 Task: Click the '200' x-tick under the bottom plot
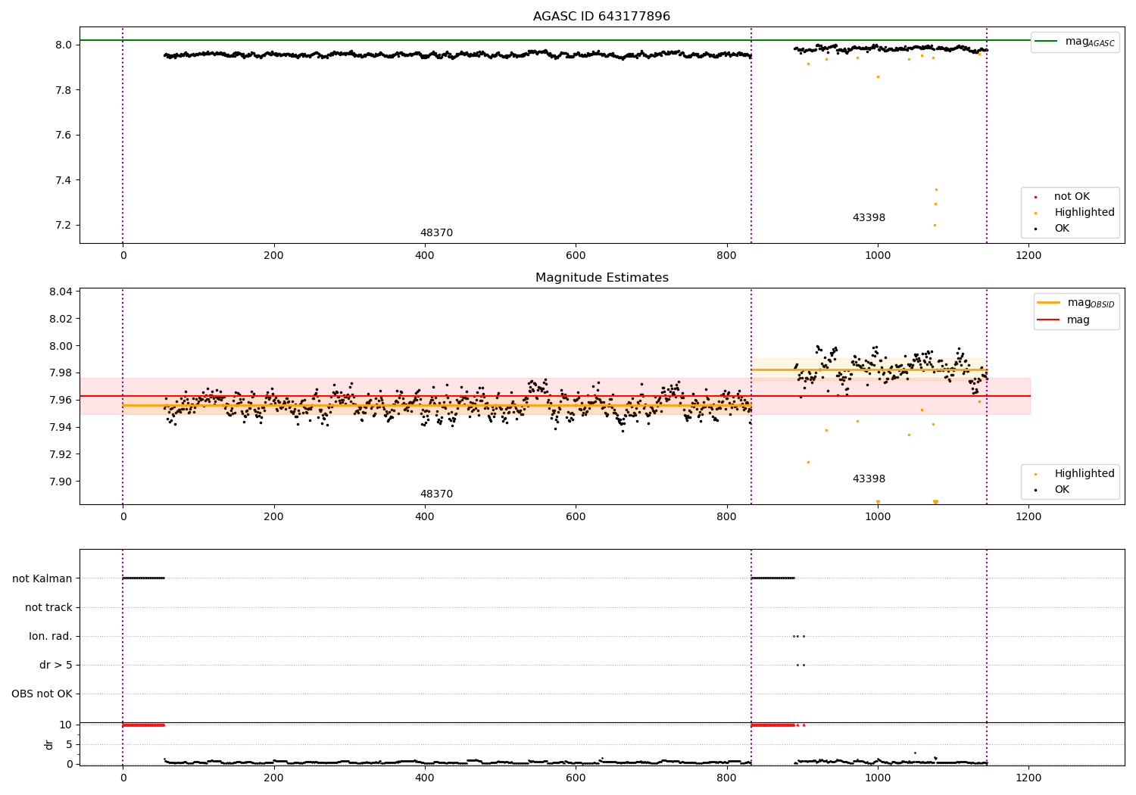click(274, 778)
